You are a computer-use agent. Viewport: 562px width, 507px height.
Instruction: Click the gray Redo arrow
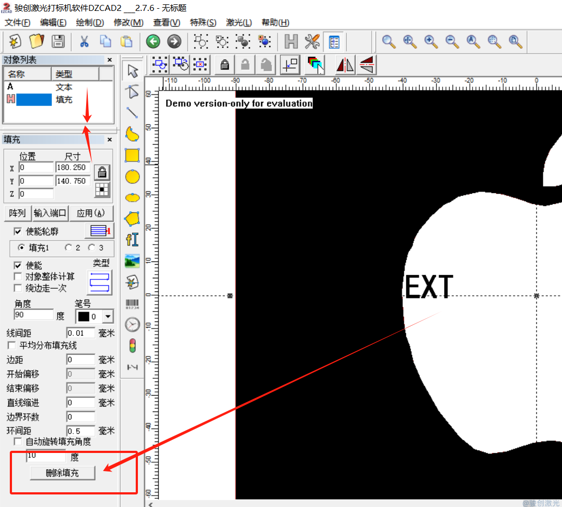pyautogui.click(x=174, y=41)
